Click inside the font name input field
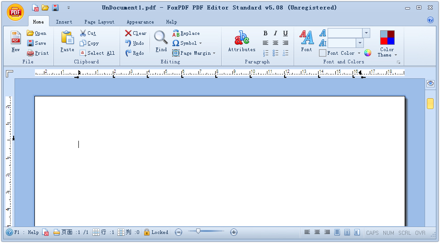 pos(345,33)
